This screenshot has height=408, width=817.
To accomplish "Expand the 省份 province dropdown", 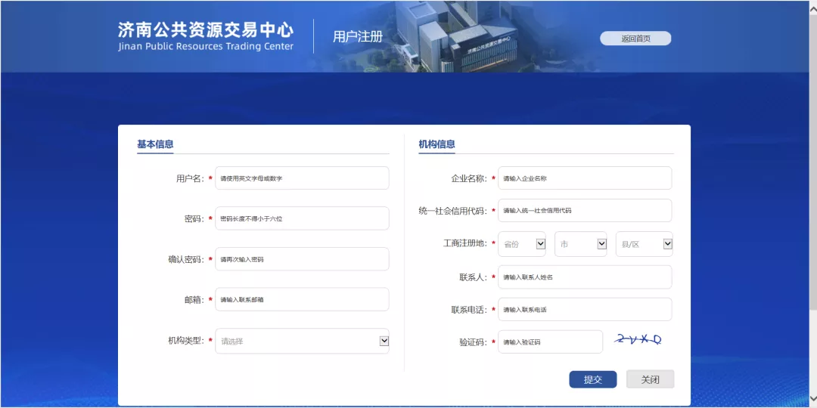I will (522, 244).
